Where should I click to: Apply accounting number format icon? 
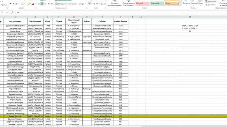89,4
